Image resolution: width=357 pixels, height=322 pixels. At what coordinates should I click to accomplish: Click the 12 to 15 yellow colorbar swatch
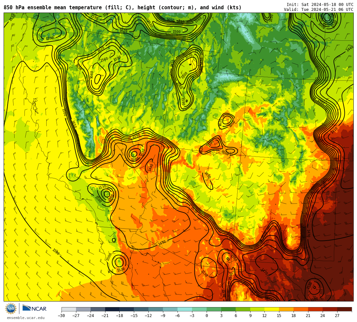pos(272,309)
